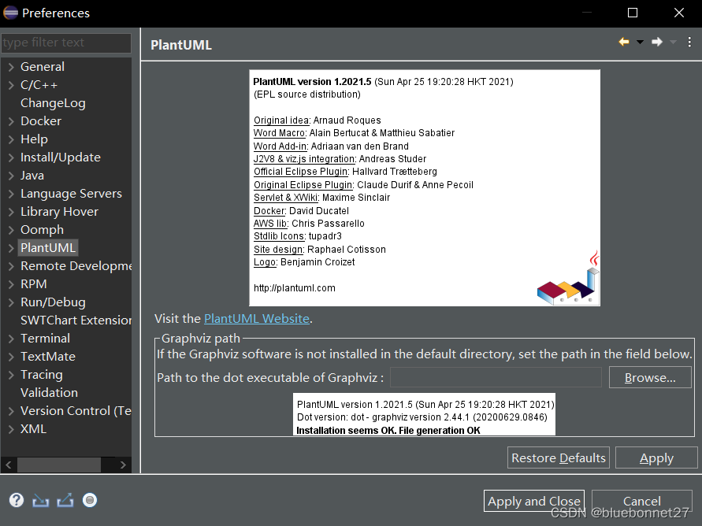
Task: Click the dot executable path field
Action: click(496, 377)
